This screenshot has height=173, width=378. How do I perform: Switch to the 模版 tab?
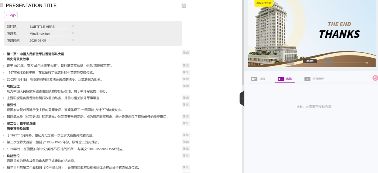pos(258,79)
